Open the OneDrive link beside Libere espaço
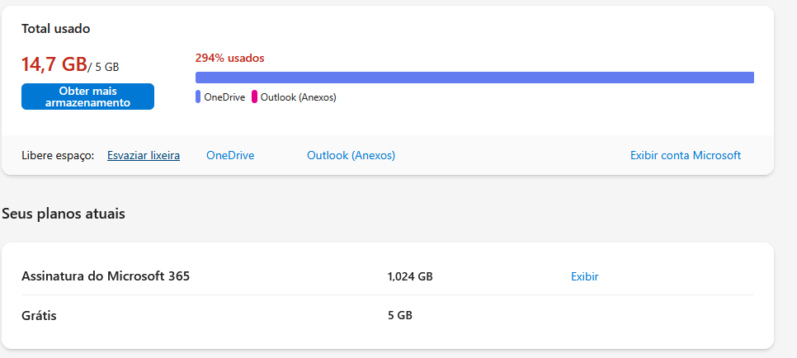Image resolution: width=797 pixels, height=358 pixels. pos(230,156)
